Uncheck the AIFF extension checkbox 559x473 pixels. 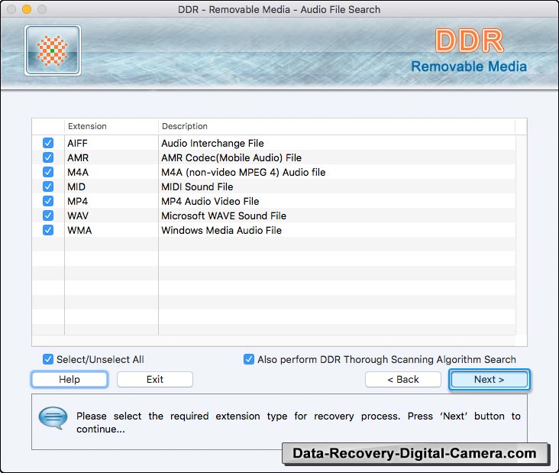(x=48, y=143)
